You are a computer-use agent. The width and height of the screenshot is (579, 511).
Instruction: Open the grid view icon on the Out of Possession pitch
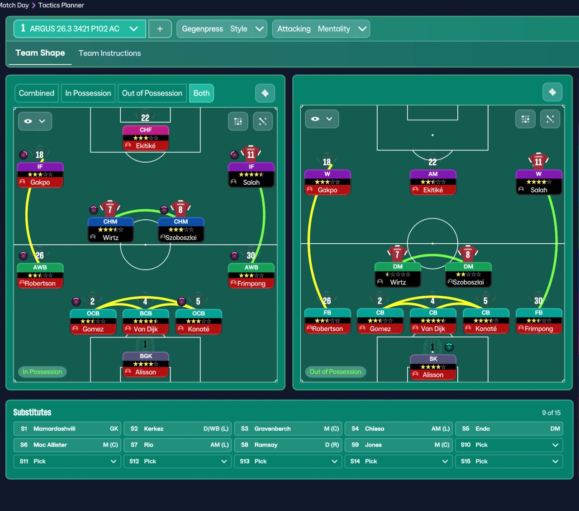pos(525,119)
